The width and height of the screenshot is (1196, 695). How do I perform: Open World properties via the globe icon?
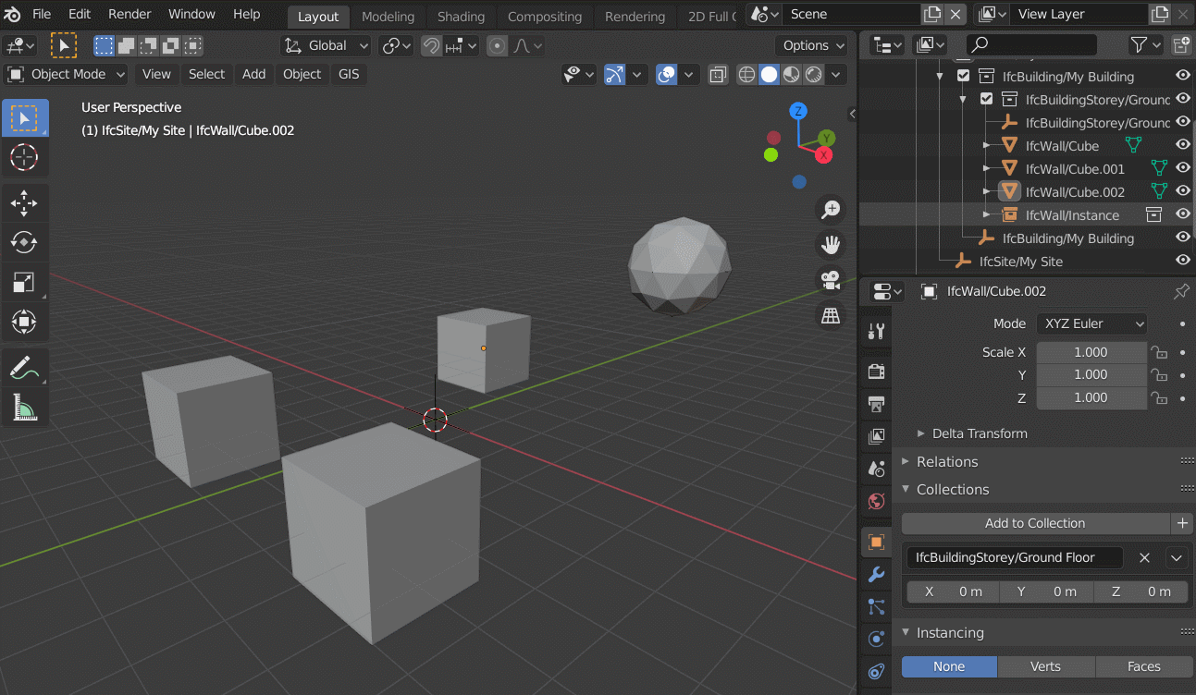coord(875,502)
